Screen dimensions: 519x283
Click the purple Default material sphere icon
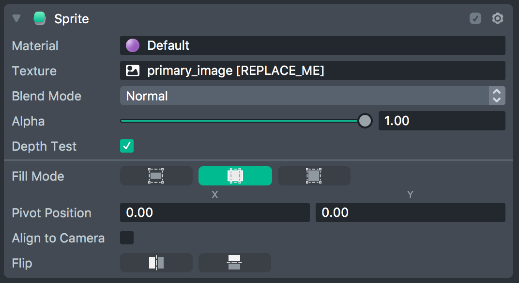[132, 46]
